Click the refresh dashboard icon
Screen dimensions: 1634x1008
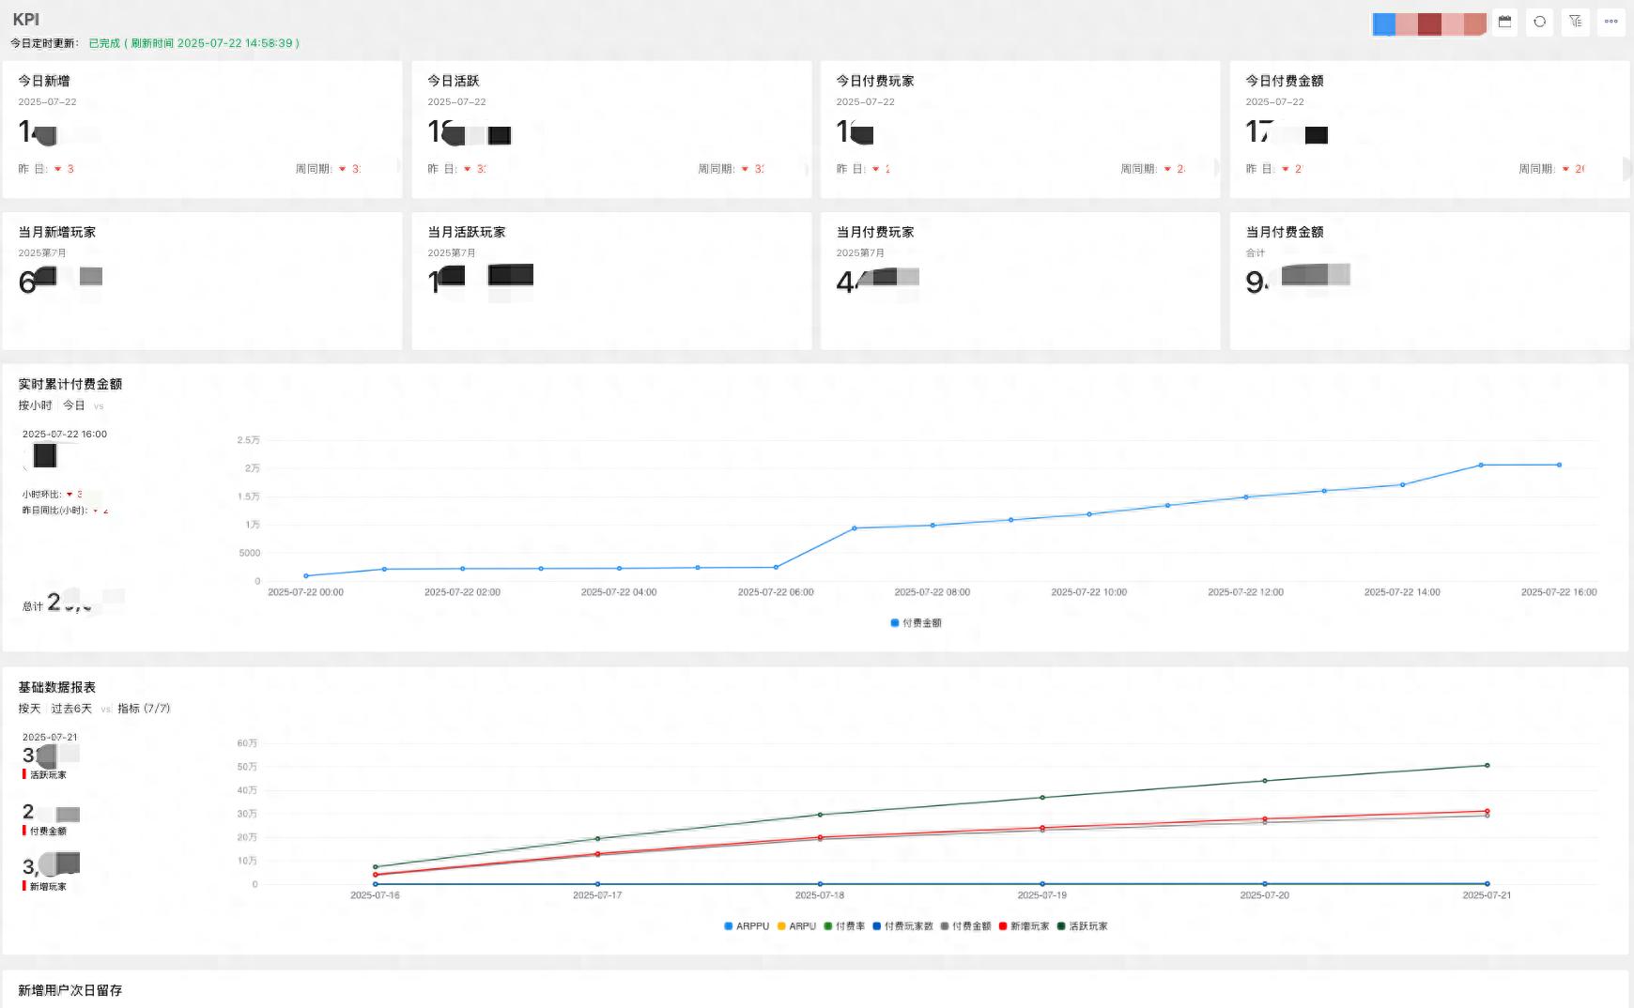(1539, 22)
